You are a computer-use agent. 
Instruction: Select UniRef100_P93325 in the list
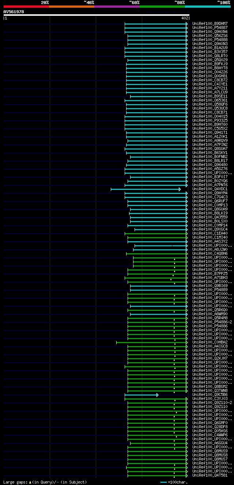210,120
